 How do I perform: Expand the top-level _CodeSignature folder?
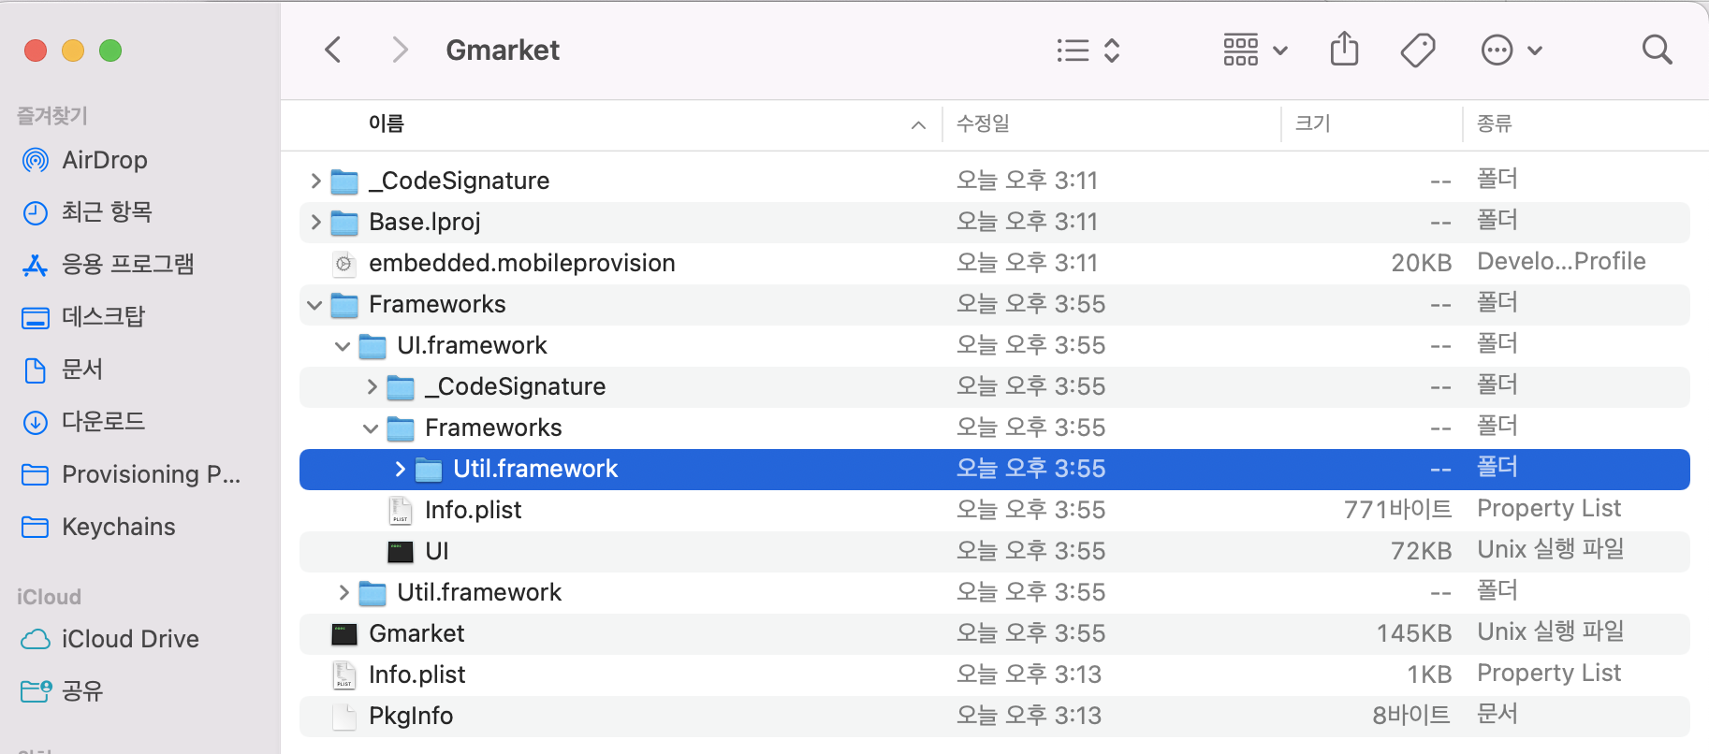coord(315,181)
